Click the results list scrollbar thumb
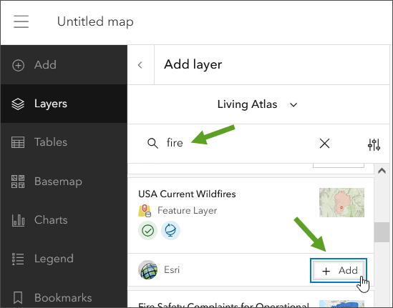This screenshot has height=308, width=393. (382, 232)
